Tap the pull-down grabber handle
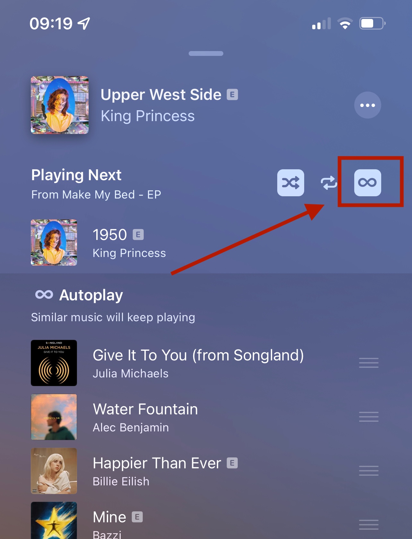412x539 pixels. 206,53
